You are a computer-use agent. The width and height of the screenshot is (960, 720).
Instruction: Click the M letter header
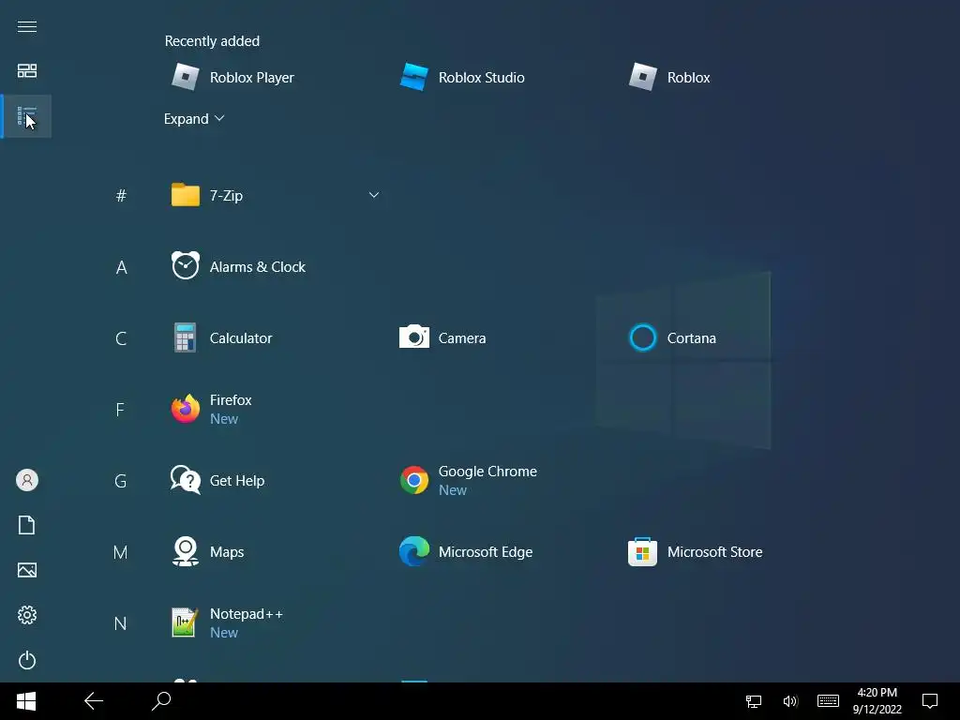(x=121, y=552)
